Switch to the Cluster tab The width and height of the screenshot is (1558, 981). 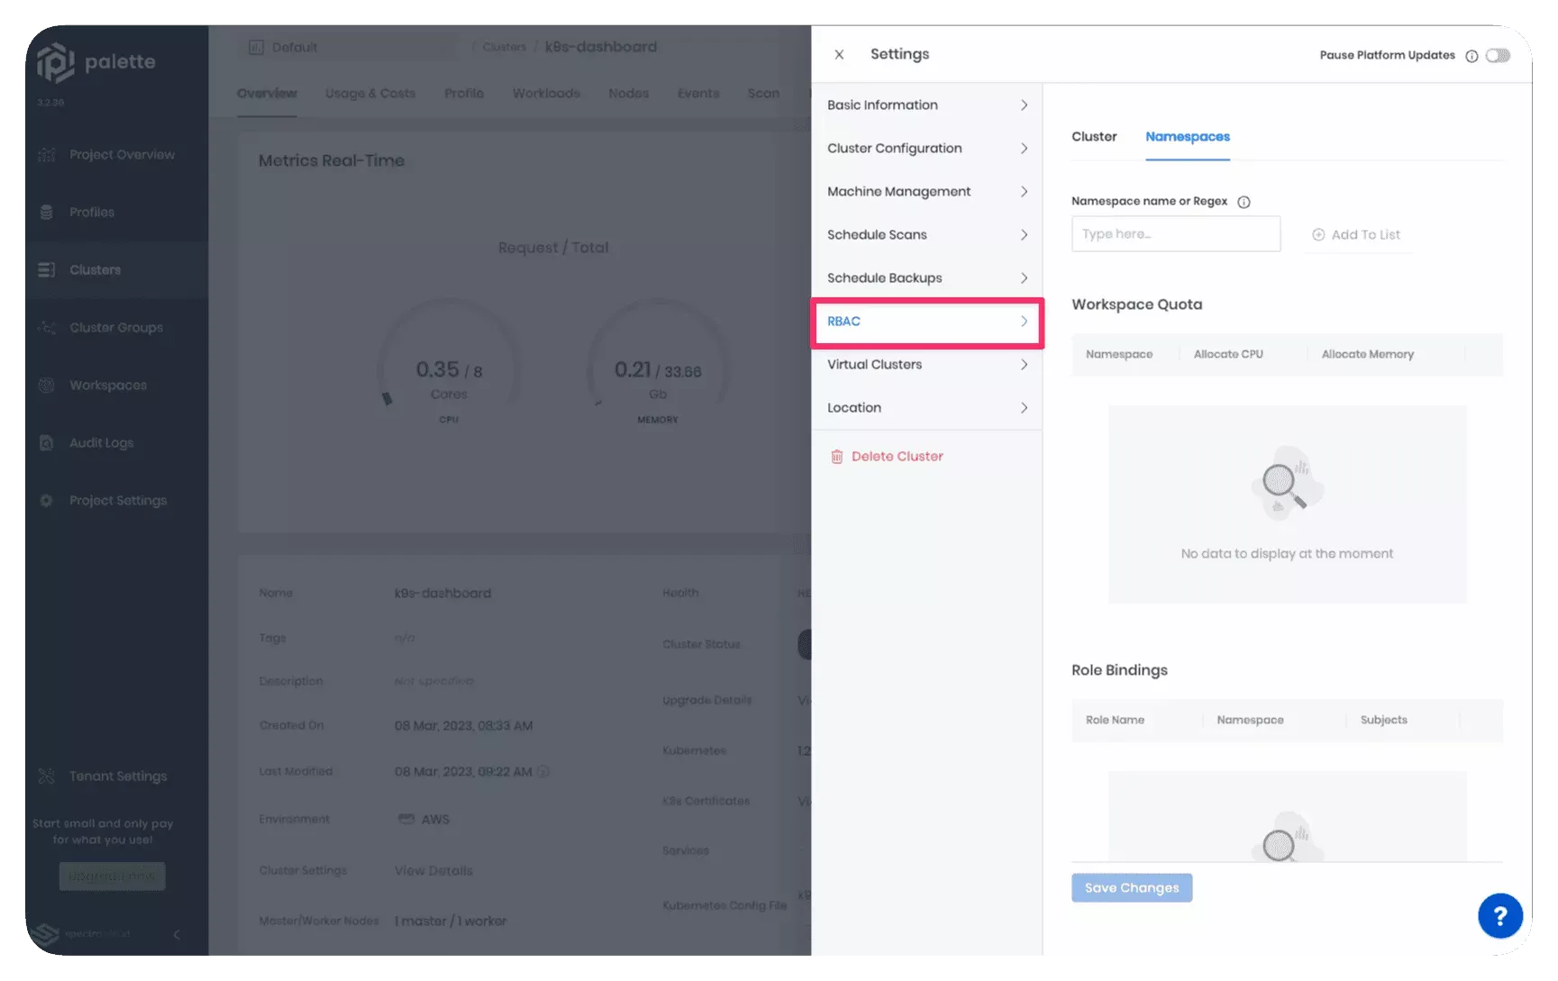(x=1094, y=136)
